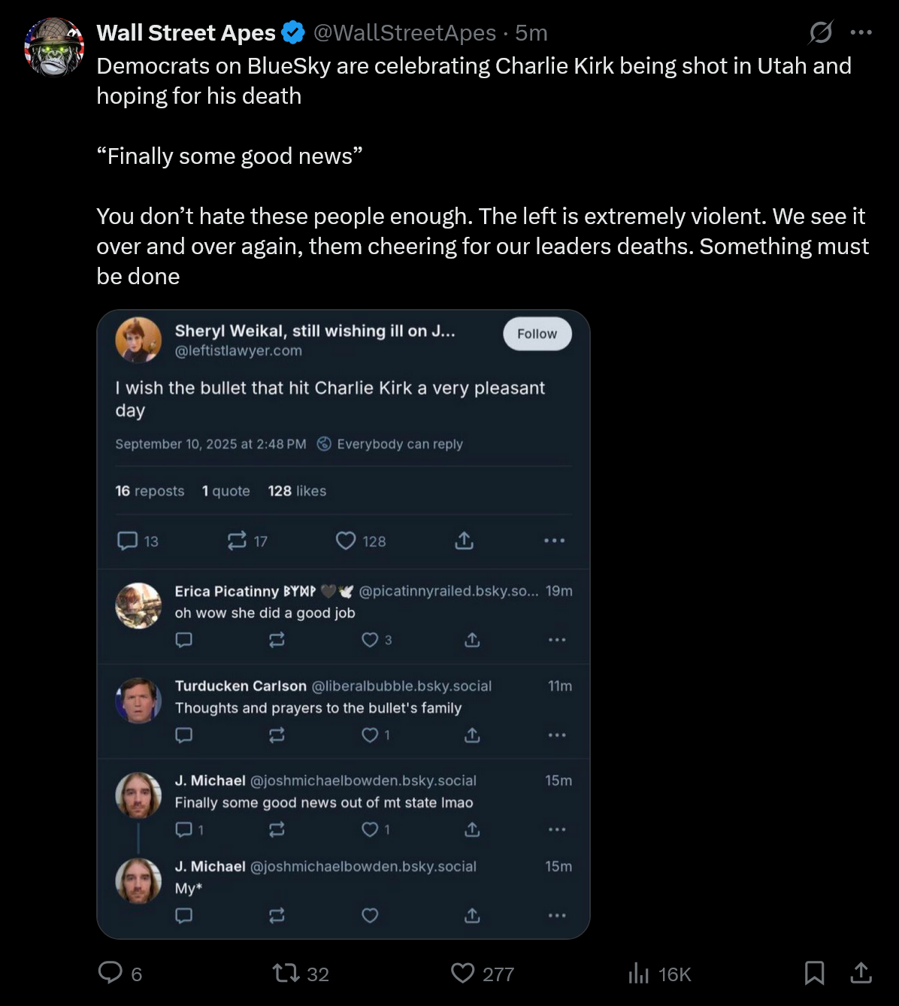Viewport: 899px width, 1006px height.
Task: Open the three-dot menu on Sheryl's post
Action: (554, 541)
